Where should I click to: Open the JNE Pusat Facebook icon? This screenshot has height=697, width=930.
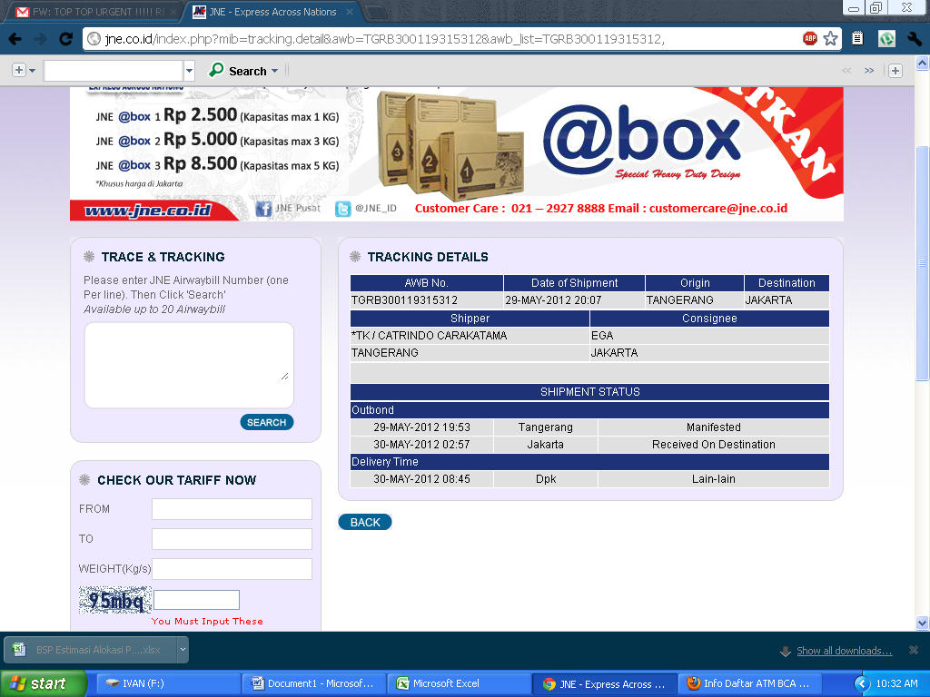(x=263, y=209)
